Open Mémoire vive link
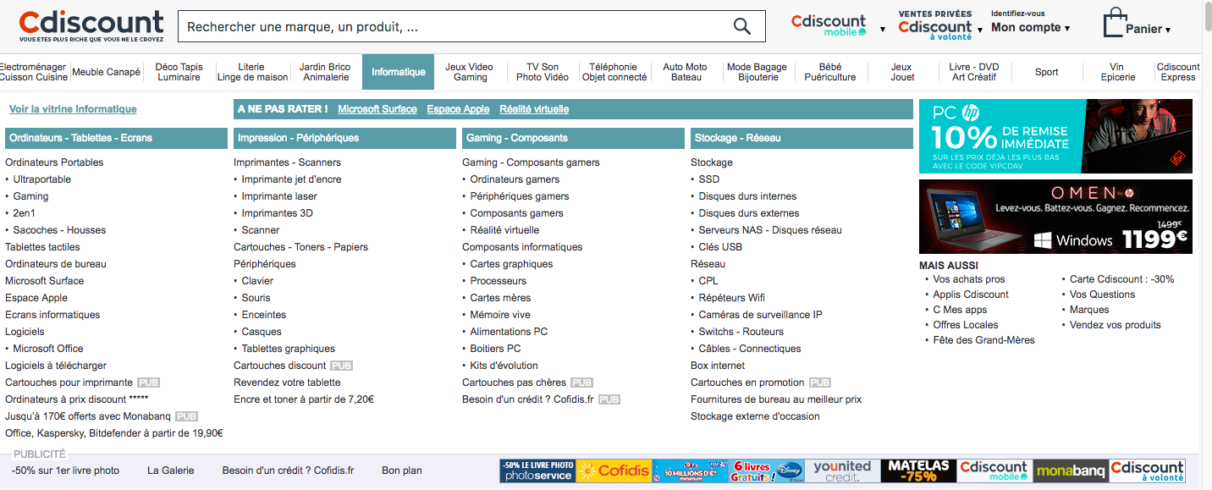1212x490 pixels. pos(500,315)
